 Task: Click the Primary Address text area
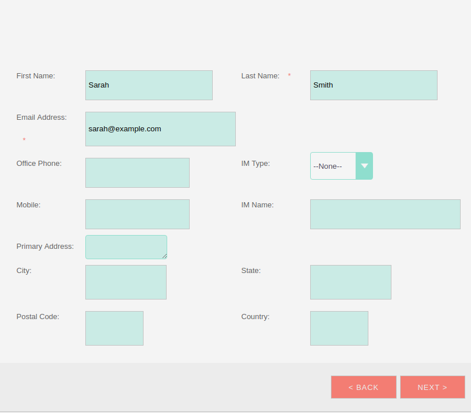126,247
